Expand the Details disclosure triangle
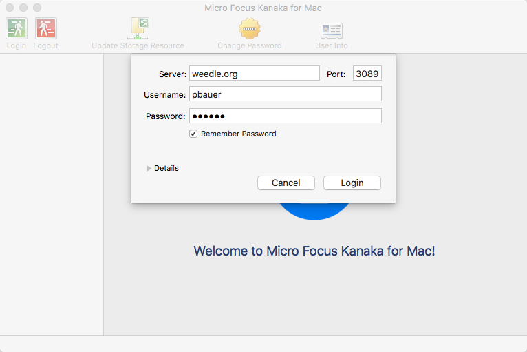527x352 pixels. click(149, 168)
